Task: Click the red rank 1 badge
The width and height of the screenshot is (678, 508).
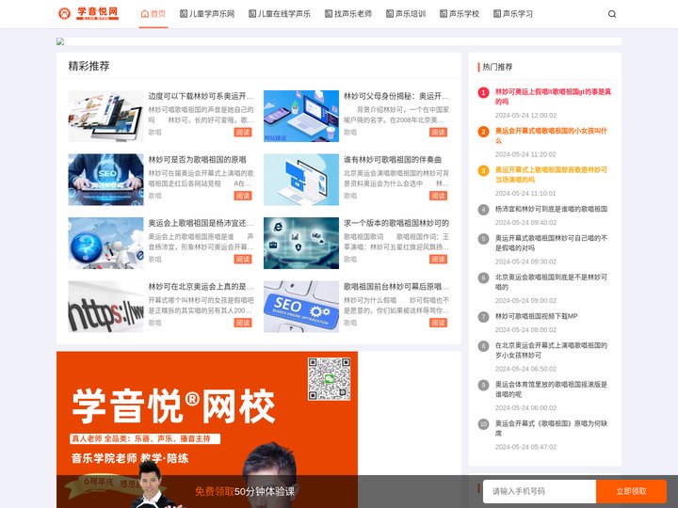Action: (483, 92)
